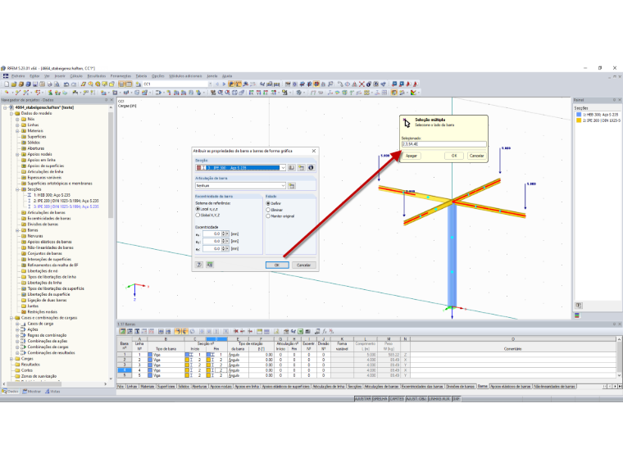Expand the Nós tree node
The height and width of the screenshot is (467, 623).
click(17, 119)
